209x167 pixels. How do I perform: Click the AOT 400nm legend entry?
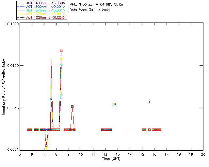click(41, 3)
